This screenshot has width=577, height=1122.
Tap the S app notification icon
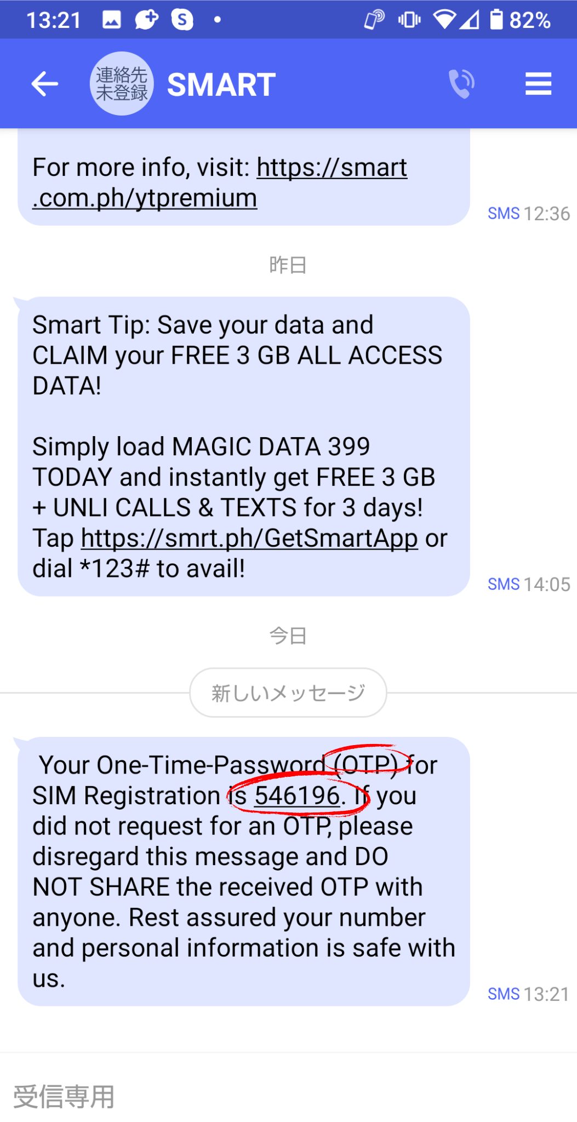tap(182, 20)
